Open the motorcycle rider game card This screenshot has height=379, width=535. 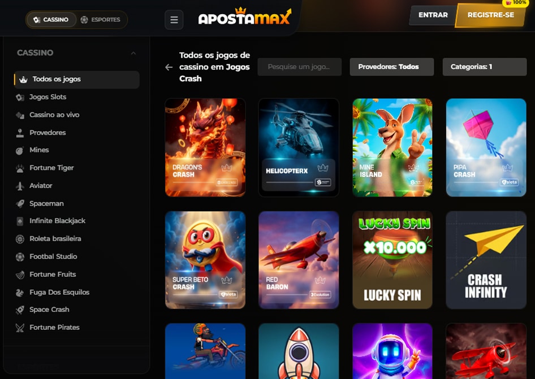205,351
